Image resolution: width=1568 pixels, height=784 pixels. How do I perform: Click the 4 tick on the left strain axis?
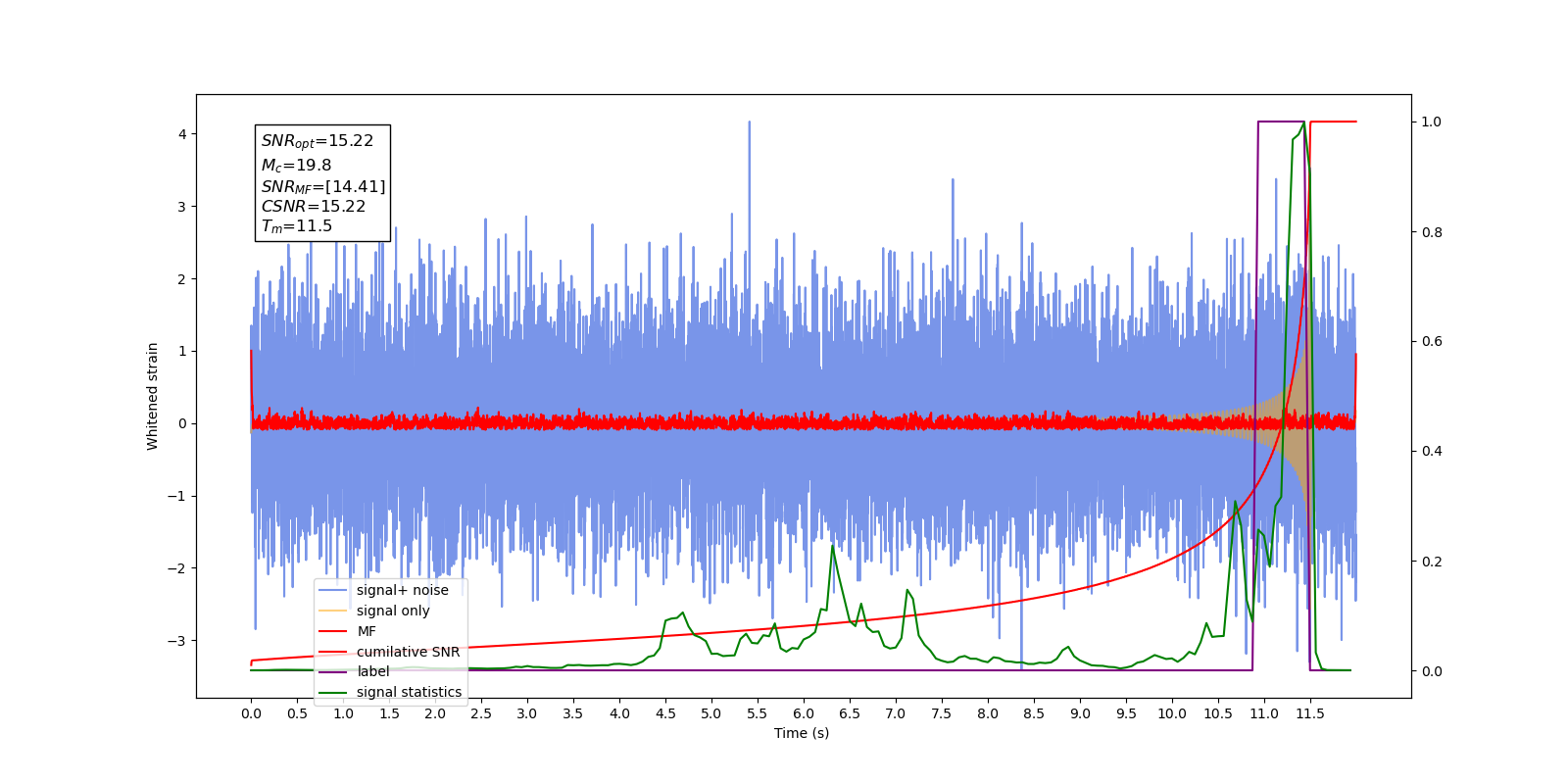[182, 134]
